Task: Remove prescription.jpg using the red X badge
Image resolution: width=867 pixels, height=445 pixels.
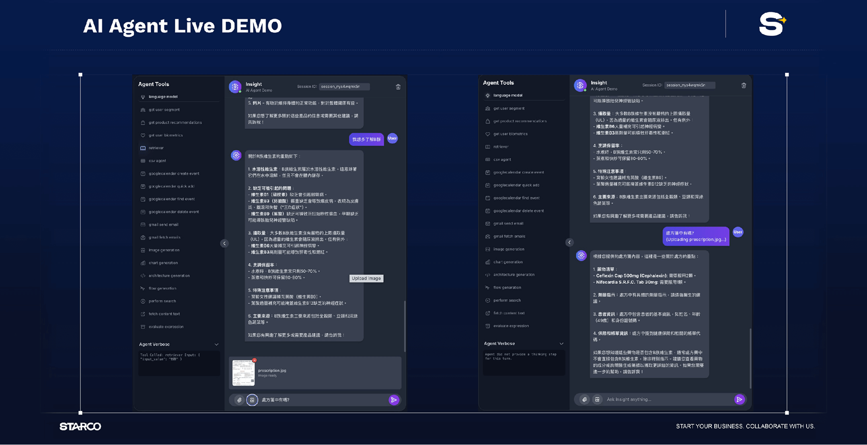Action: tap(255, 360)
